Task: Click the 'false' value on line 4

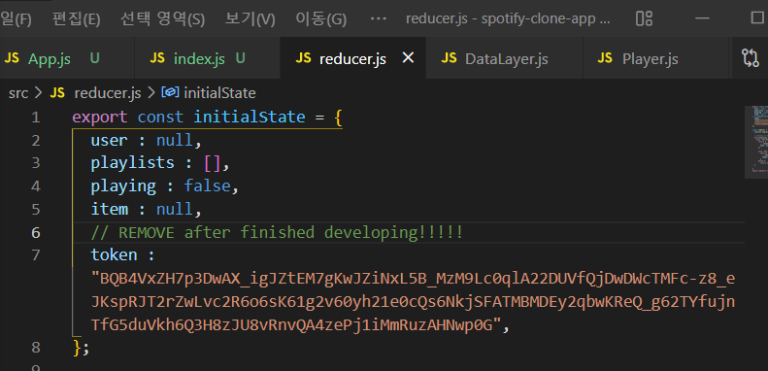Action: pyautogui.click(x=207, y=186)
